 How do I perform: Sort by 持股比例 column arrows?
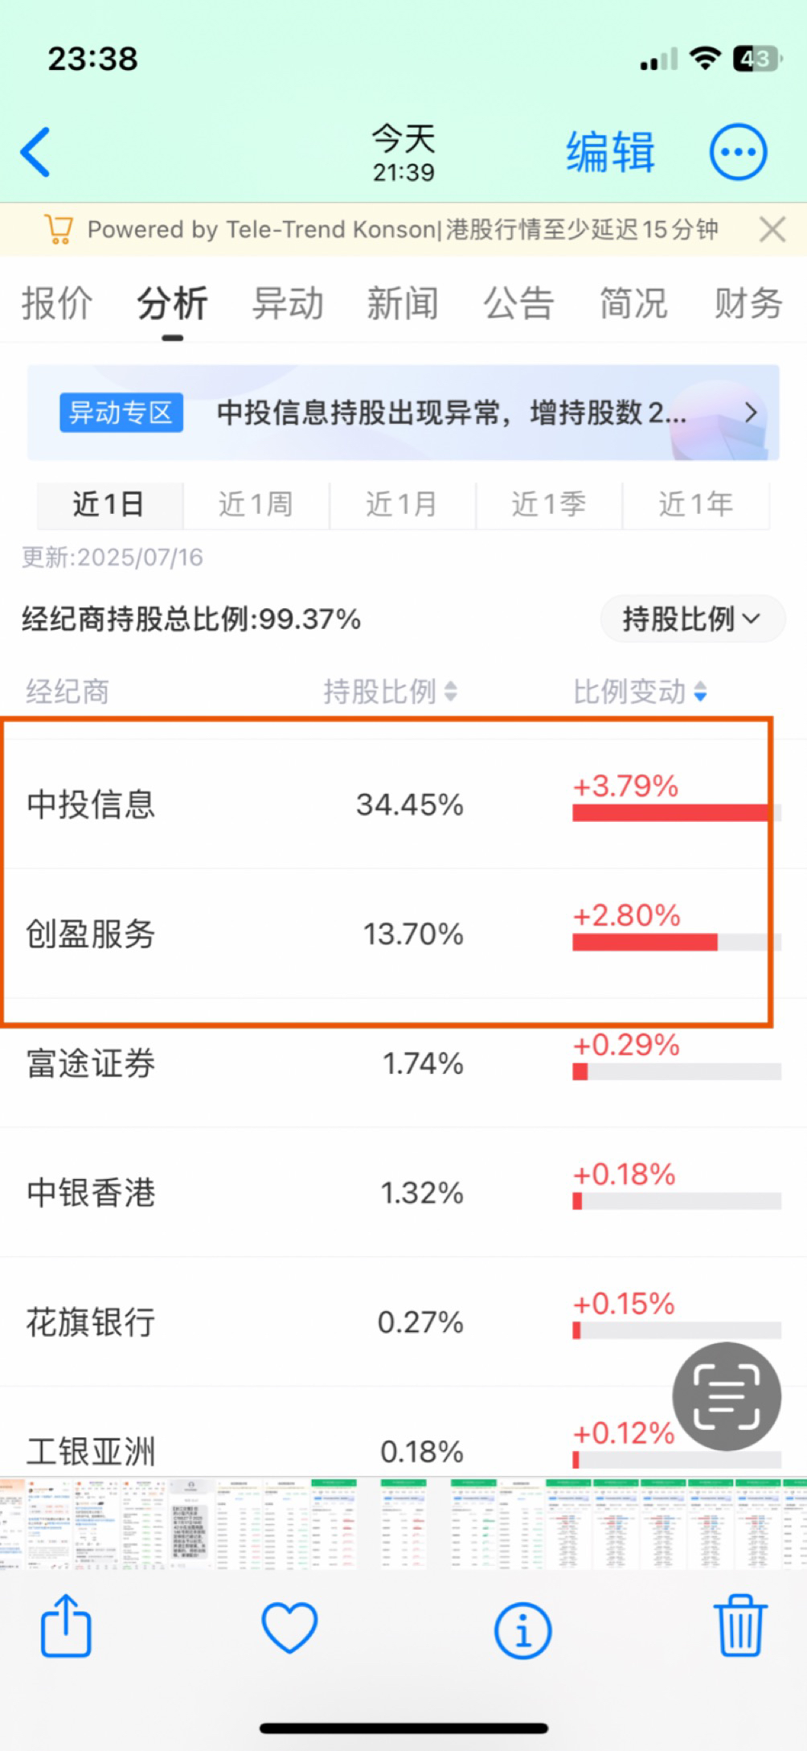pyautogui.click(x=451, y=691)
